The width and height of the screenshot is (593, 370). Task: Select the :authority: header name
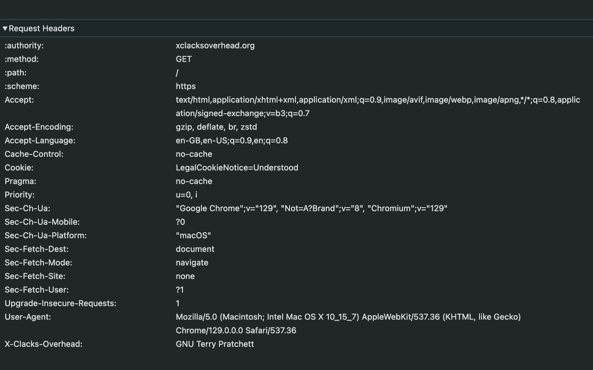24,45
